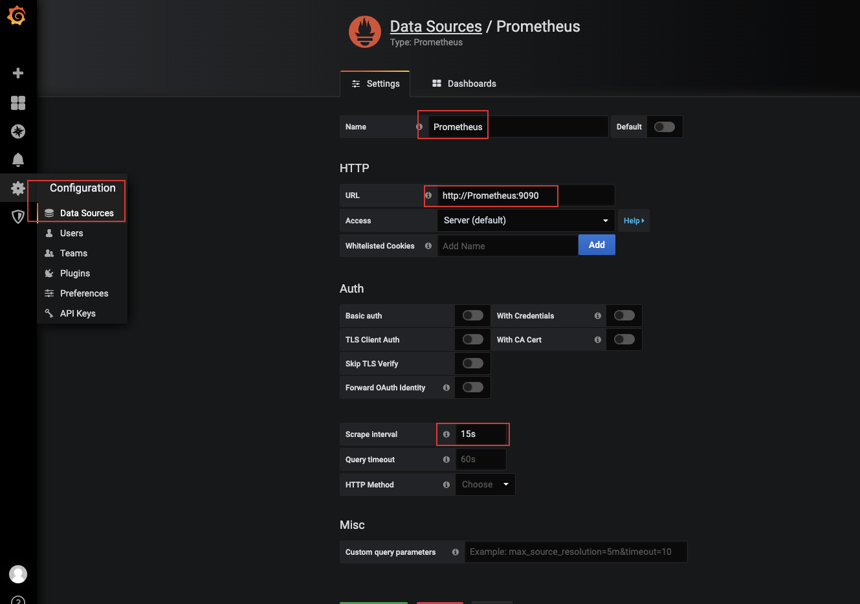Select Users in Configuration menu
The height and width of the screenshot is (604, 860).
pyautogui.click(x=82, y=233)
